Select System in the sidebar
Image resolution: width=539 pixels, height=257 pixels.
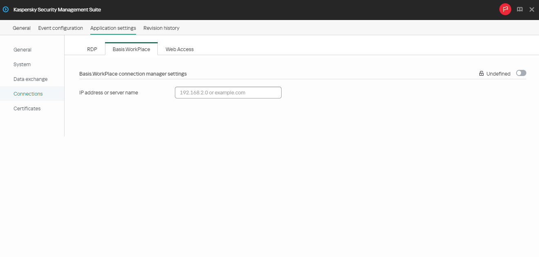pos(22,64)
